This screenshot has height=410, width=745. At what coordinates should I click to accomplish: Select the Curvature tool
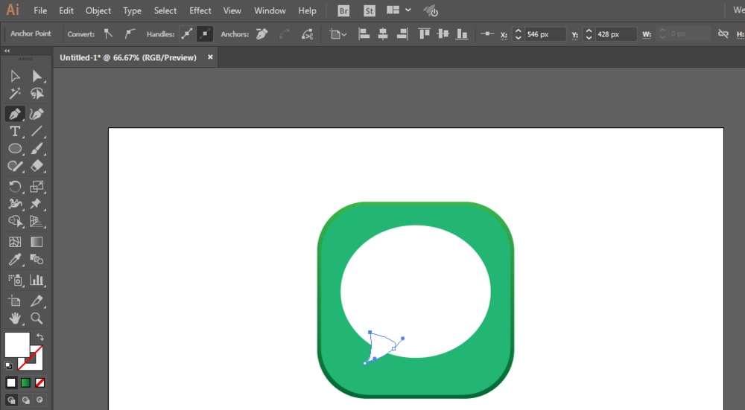[37, 114]
